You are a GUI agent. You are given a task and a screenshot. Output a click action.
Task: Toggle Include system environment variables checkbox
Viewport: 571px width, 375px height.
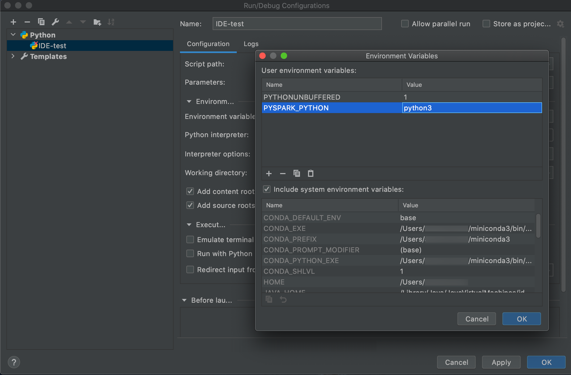pos(267,189)
